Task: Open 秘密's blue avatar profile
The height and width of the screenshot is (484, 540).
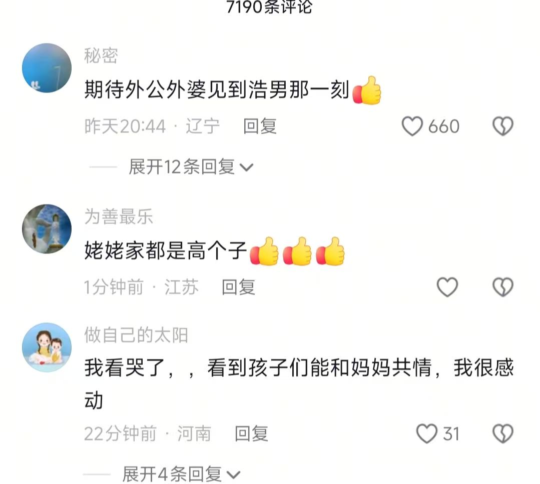Action: (x=47, y=68)
